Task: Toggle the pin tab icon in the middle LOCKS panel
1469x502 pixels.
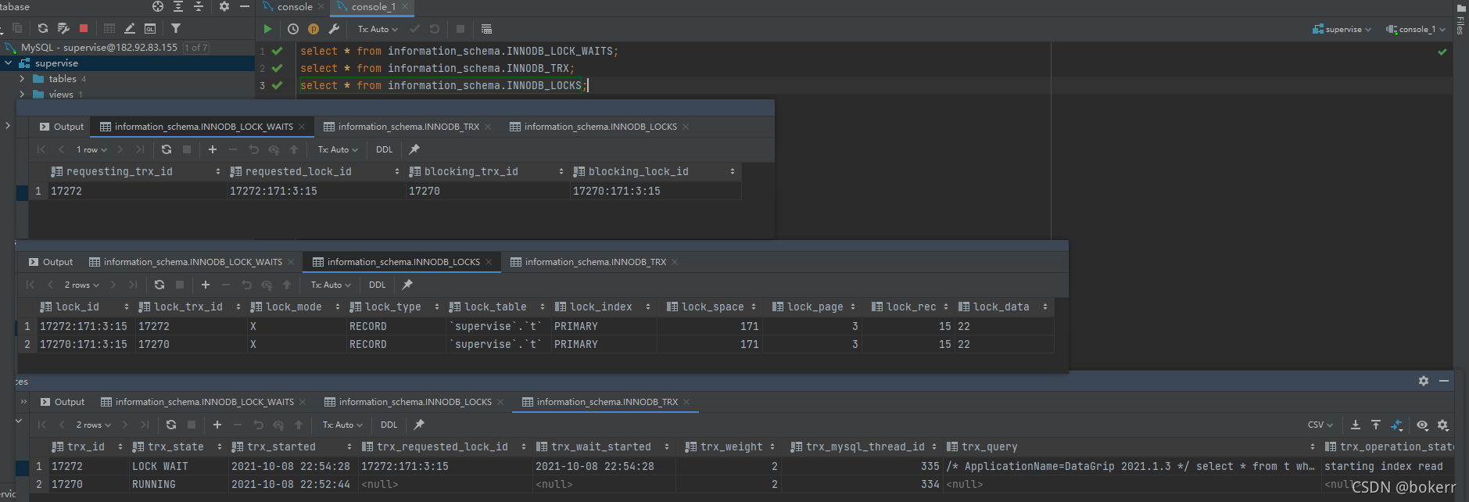Action: pyautogui.click(x=407, y=285)
